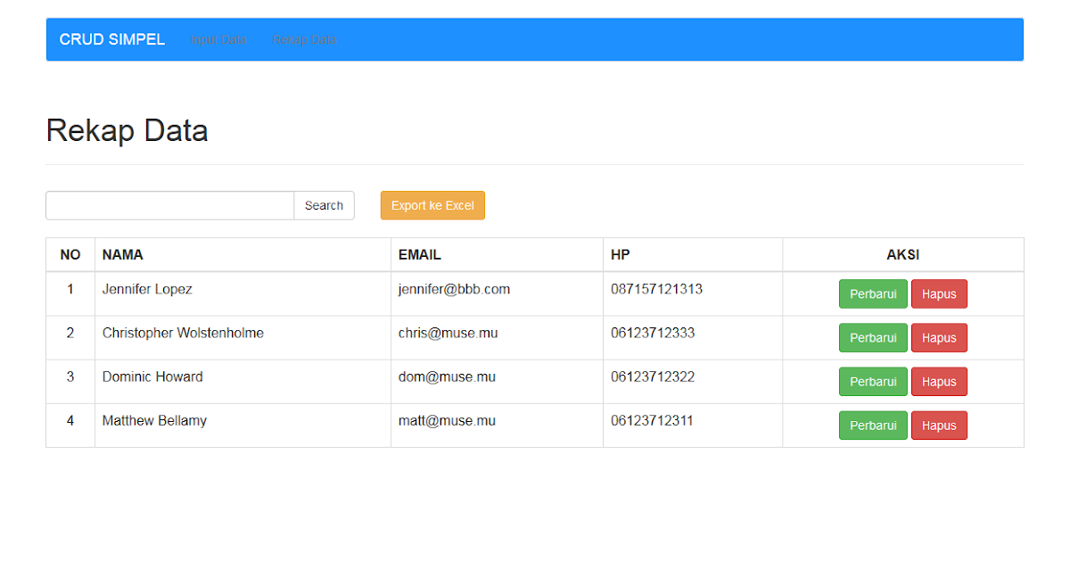
Task: Click the Search button
Action: [x=324, y=205]
